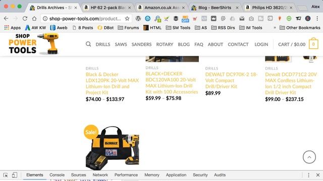Viewport: 323px width, 181px height.
Task: Click the DeWalt sale drill kit thumbnail
Action: click(113, 148)
